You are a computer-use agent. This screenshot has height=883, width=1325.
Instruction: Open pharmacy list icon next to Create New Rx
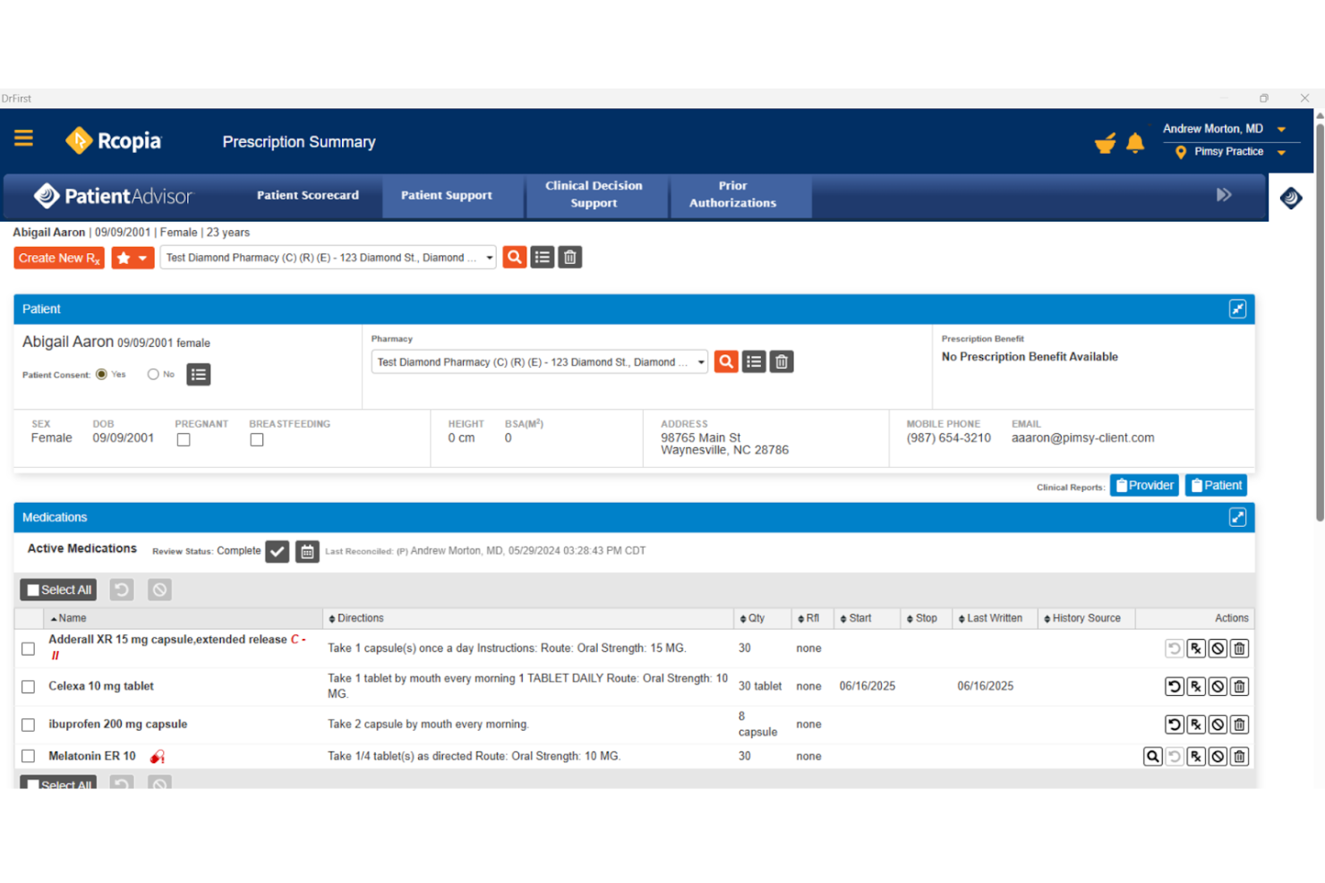click(543, 258)
